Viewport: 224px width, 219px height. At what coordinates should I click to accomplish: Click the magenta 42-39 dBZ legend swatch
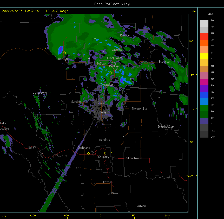pyautogui.click(x=204, y=82)
